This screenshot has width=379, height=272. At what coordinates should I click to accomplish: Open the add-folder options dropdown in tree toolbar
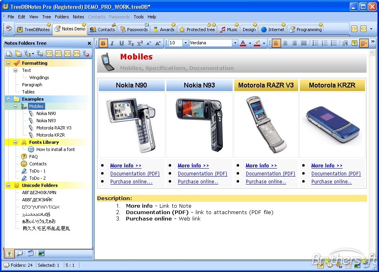(33, 54)
